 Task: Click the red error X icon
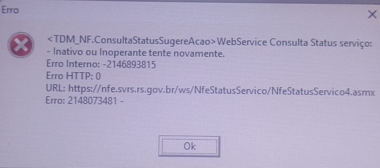coord(21,45)
